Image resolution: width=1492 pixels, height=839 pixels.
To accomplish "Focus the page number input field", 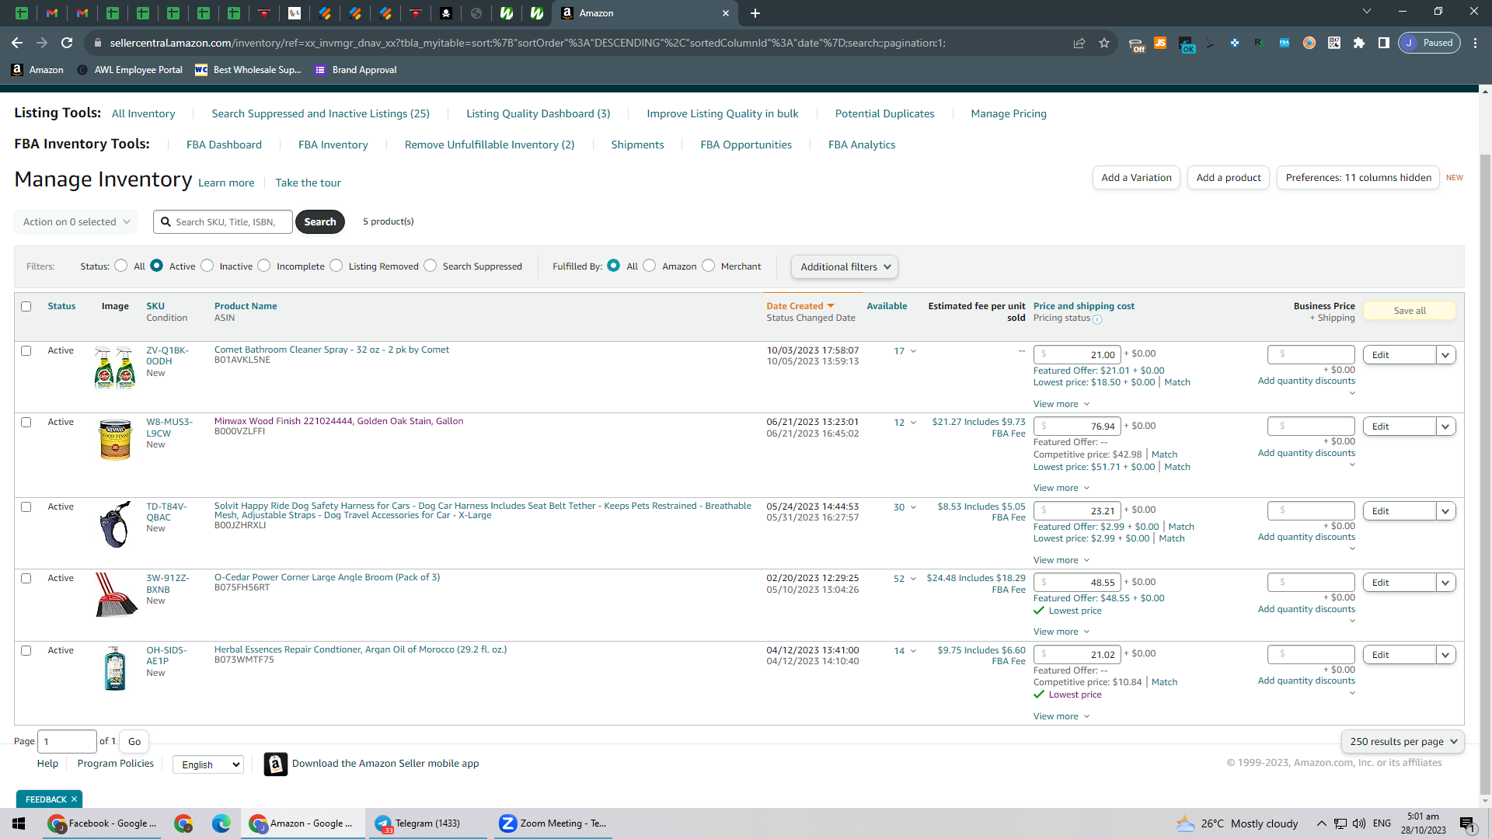I will [68, 742].
